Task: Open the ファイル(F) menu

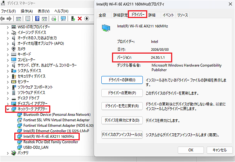Action: coord(8,11)
